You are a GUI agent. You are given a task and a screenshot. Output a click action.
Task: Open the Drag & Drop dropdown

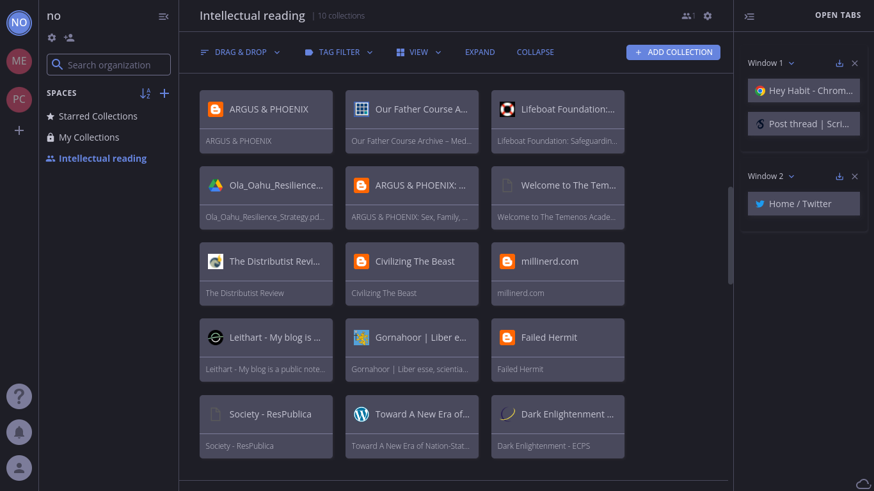[x=241, y=52]
